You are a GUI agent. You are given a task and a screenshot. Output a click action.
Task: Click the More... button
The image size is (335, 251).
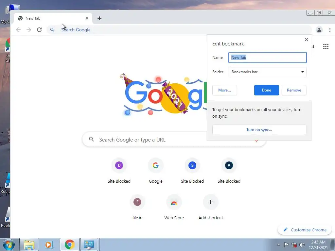tap(224, 90)
